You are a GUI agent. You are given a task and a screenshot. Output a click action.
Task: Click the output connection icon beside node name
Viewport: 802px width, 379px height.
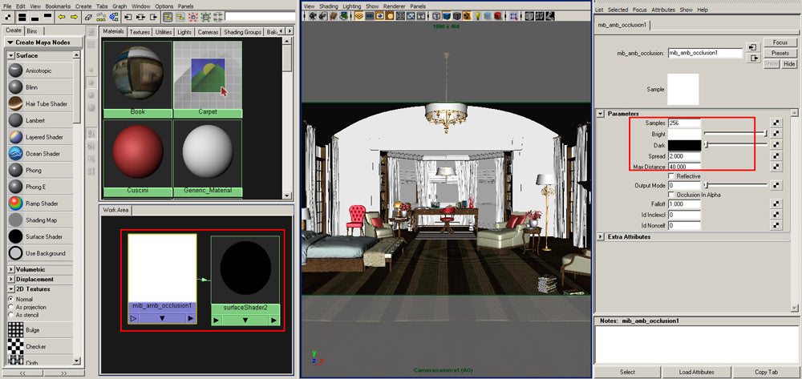(x=752, y=58)
